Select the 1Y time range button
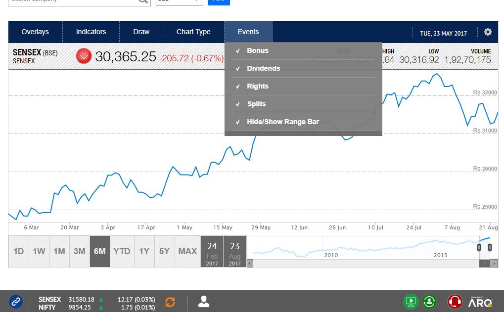 [144, 251]
